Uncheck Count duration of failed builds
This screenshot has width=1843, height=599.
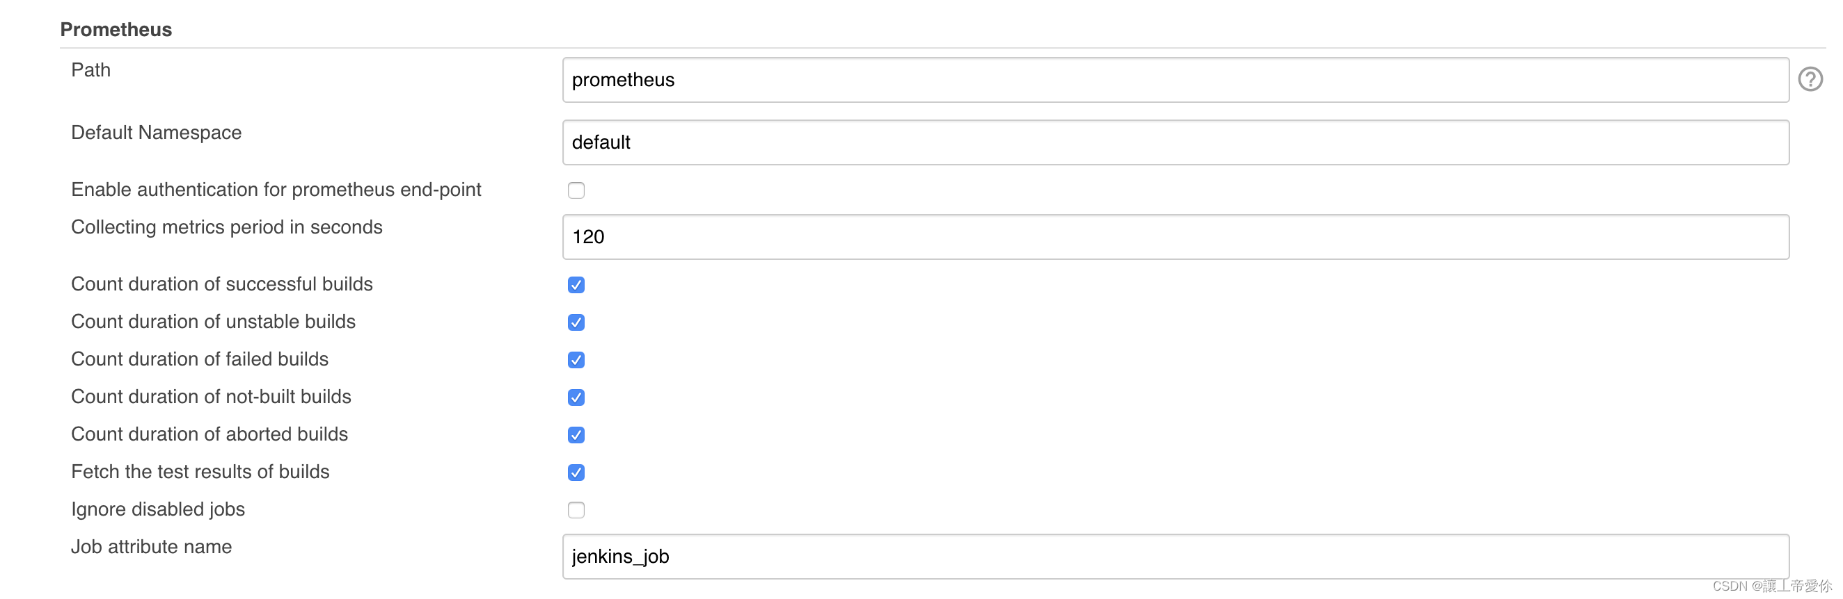tap(576, 360)
